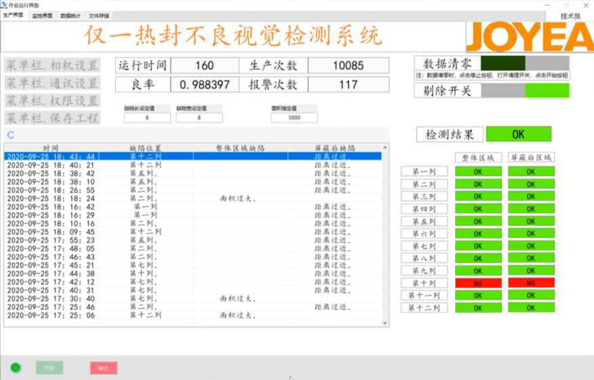Click the 缺陷长设定值 input field

coord(147,118)
